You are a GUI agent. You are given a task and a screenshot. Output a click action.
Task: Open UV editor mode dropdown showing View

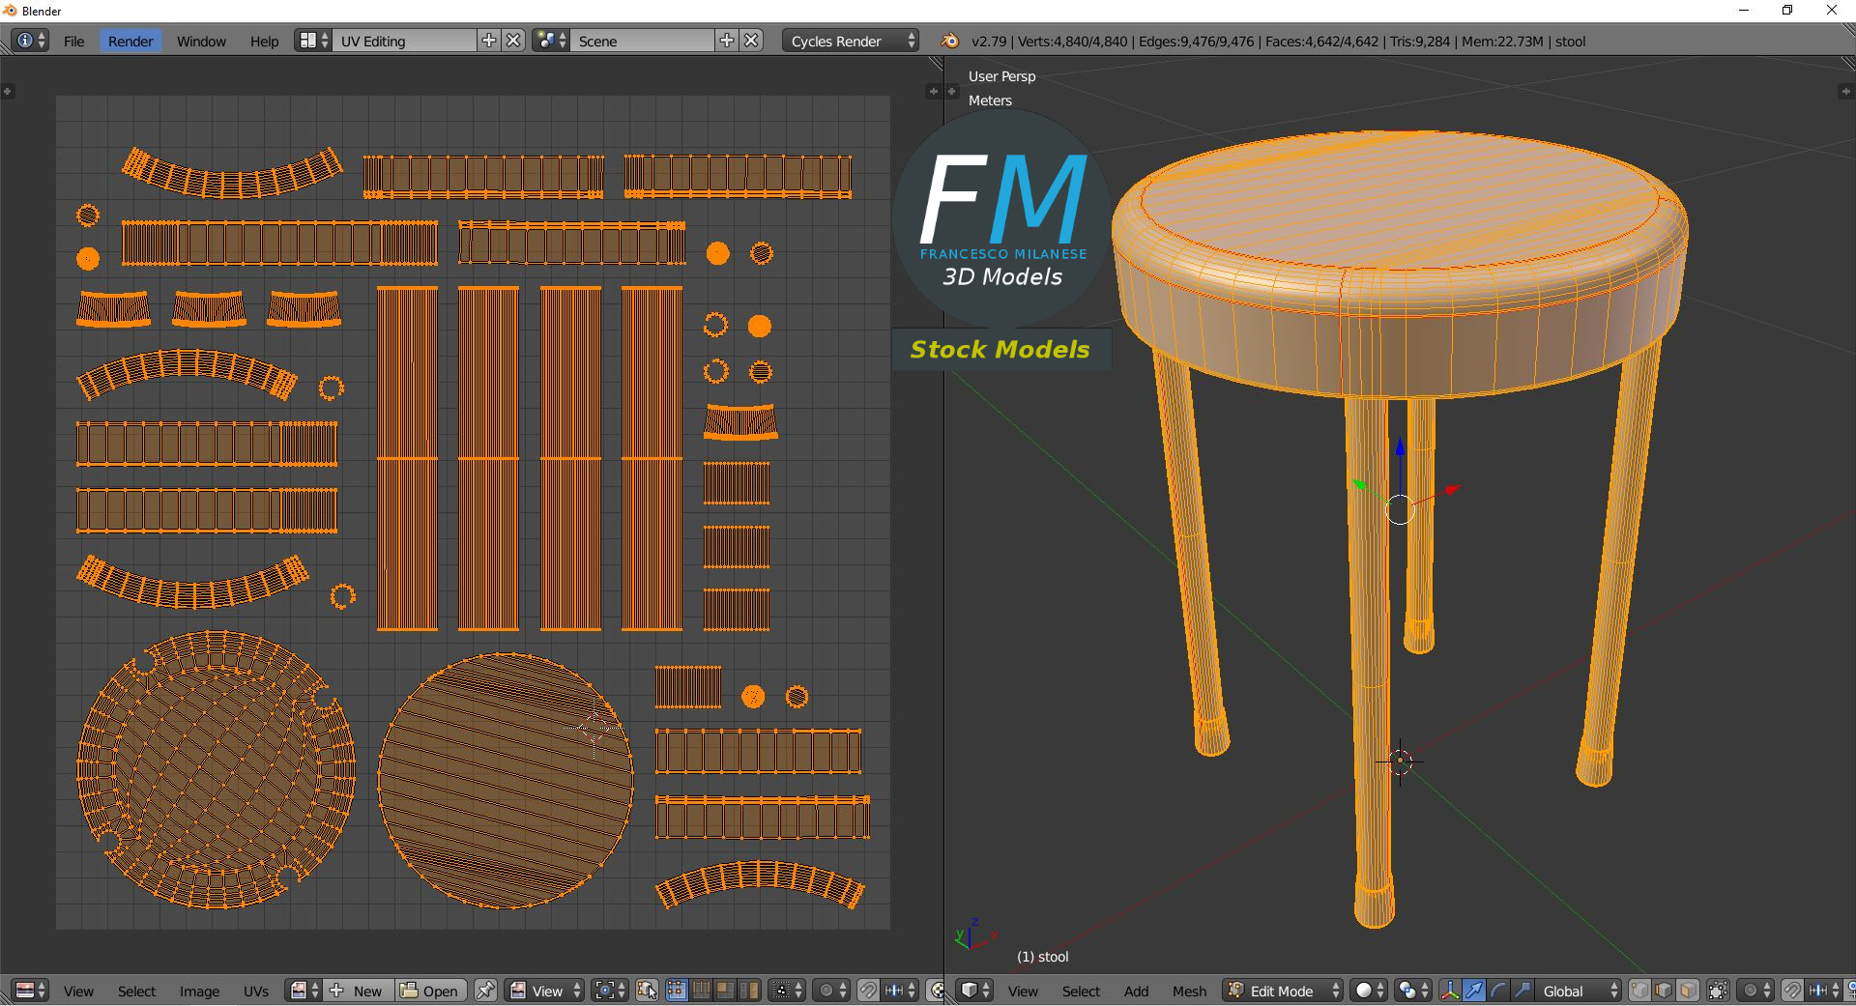click(x=545, y=991)
